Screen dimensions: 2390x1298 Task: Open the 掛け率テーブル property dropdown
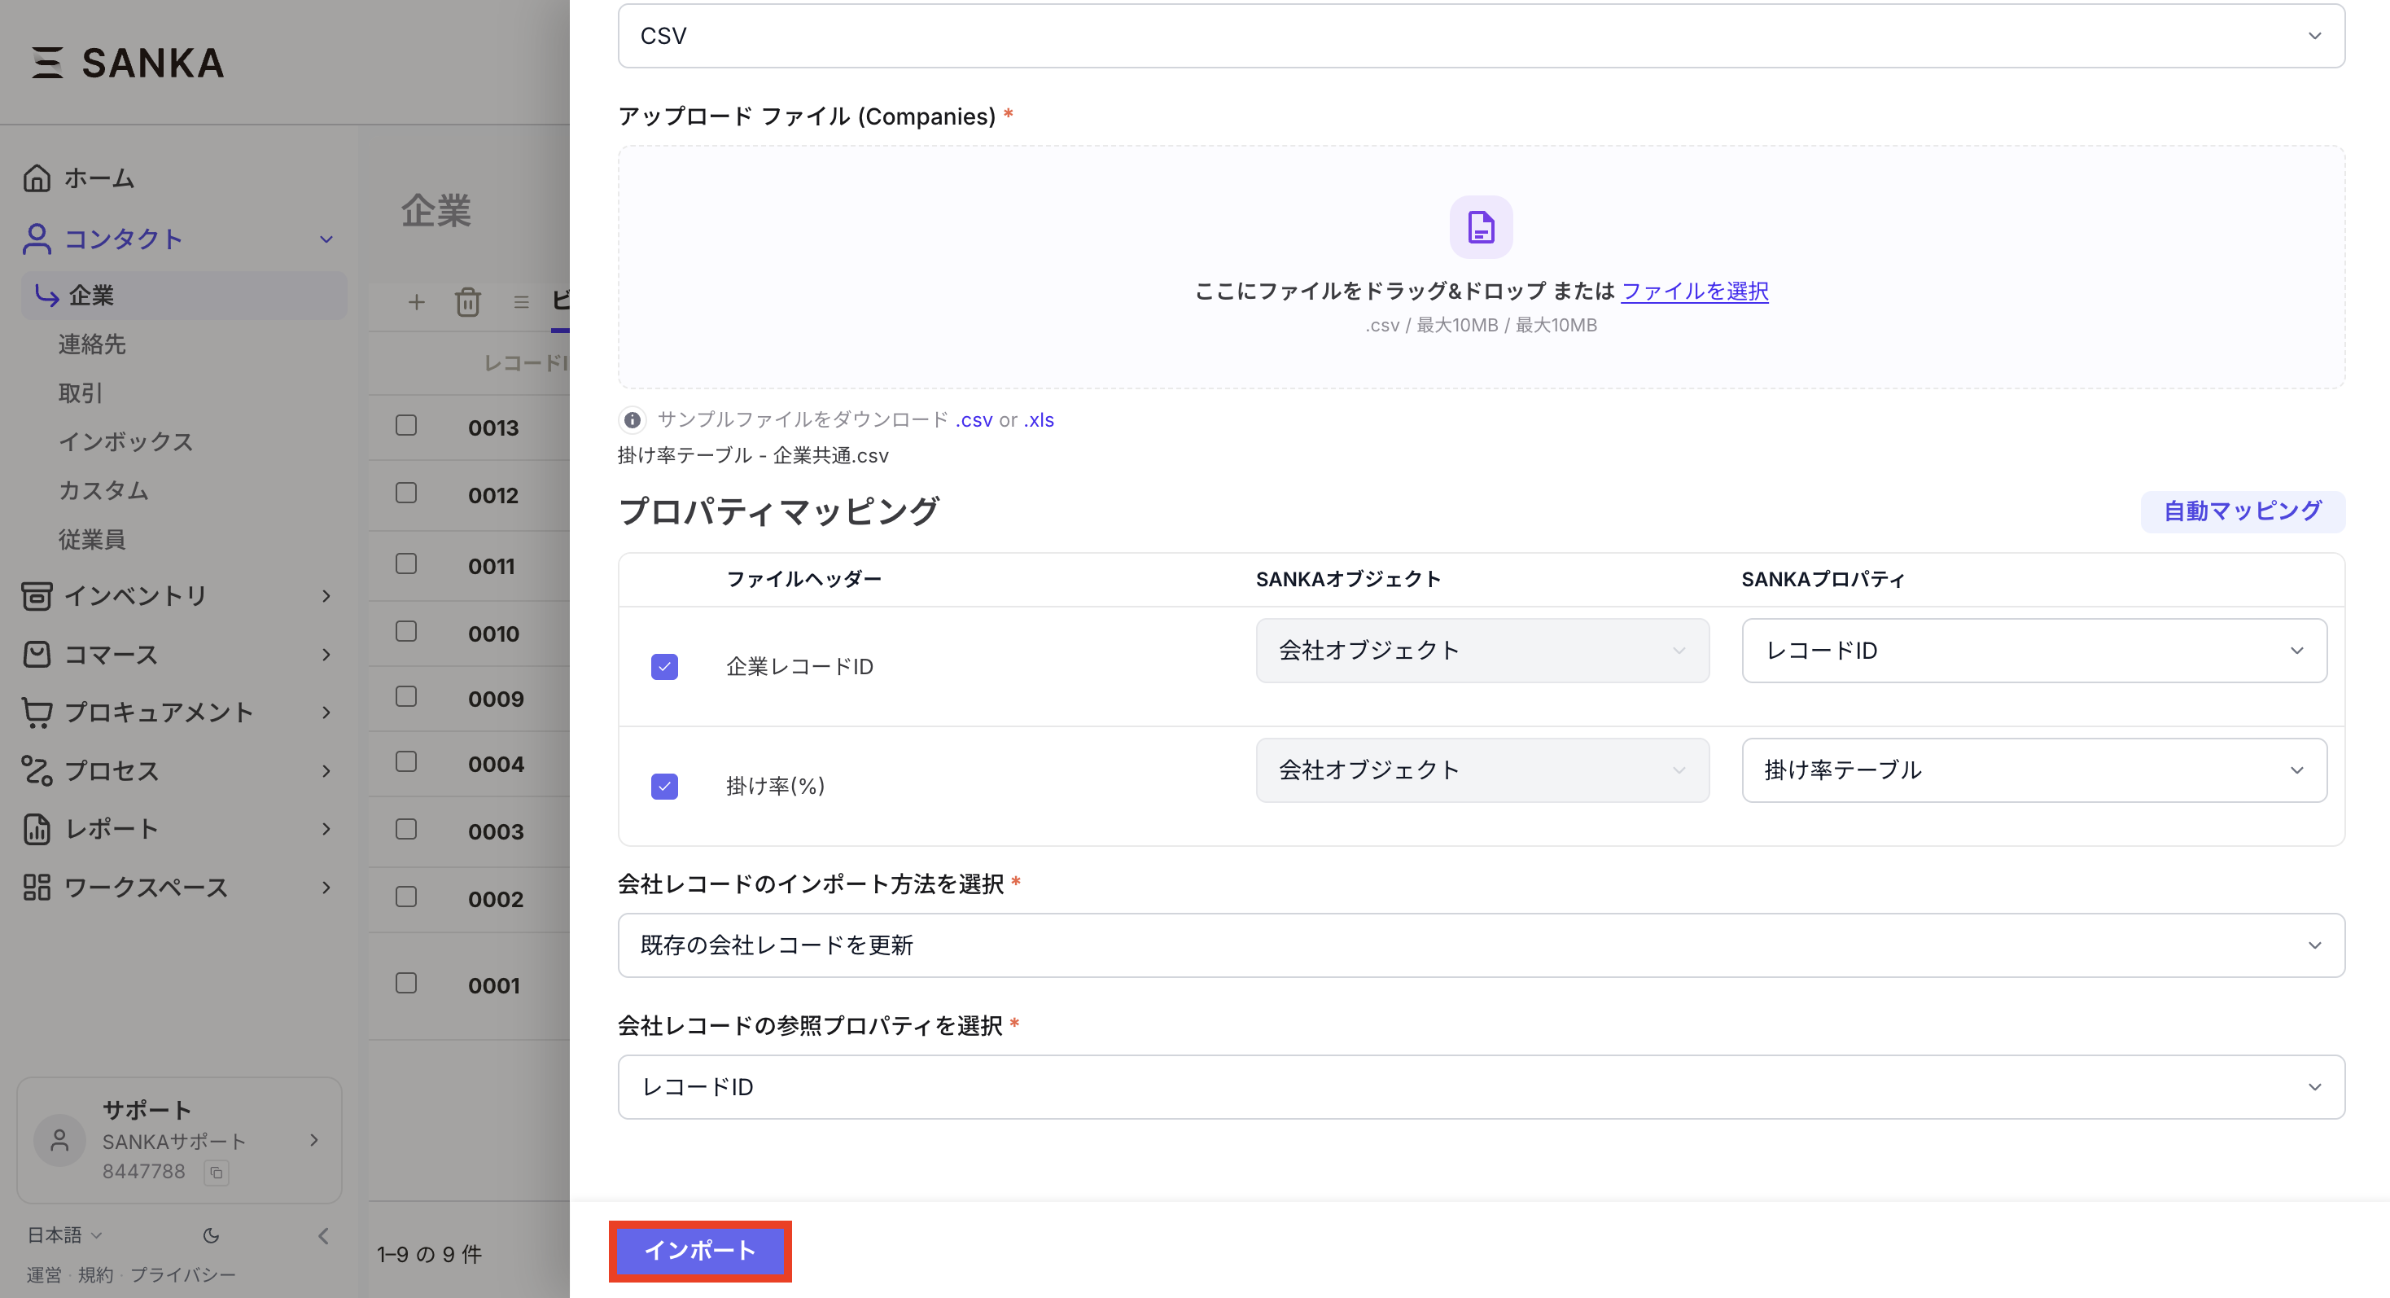coord(2033,770)
